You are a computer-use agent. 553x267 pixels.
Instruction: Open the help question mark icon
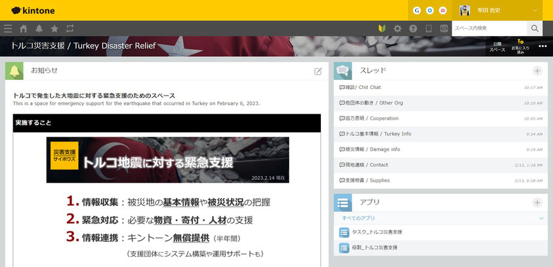[413, 29]
